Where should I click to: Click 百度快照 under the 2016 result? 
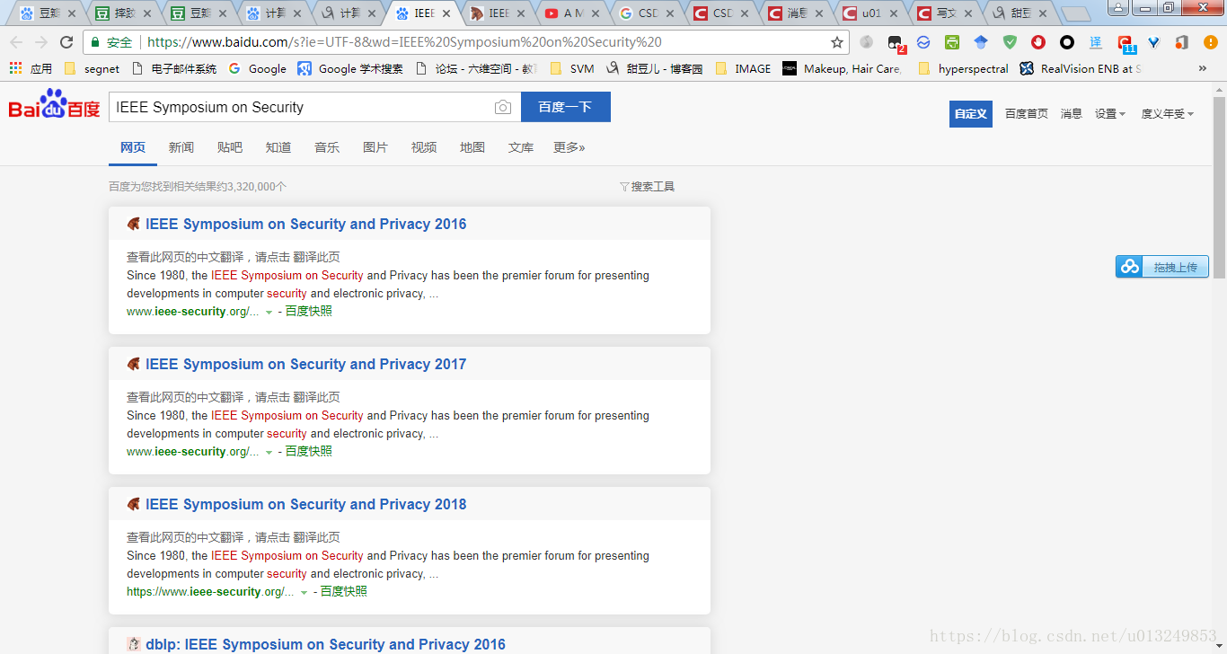click(309, 312)
